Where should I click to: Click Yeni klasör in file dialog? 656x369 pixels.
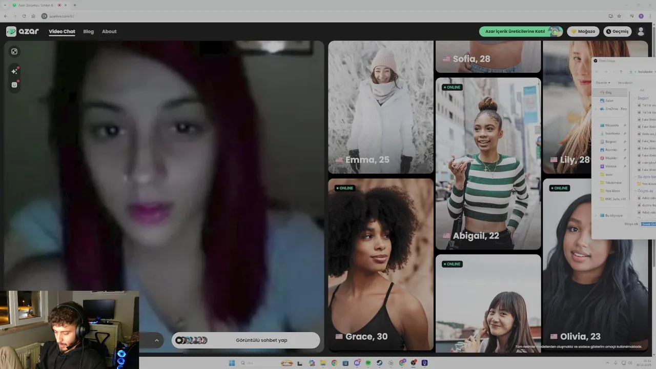(x=625, y=83)
